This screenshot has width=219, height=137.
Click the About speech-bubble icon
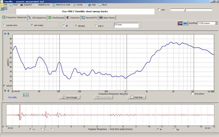pos(100,5)
